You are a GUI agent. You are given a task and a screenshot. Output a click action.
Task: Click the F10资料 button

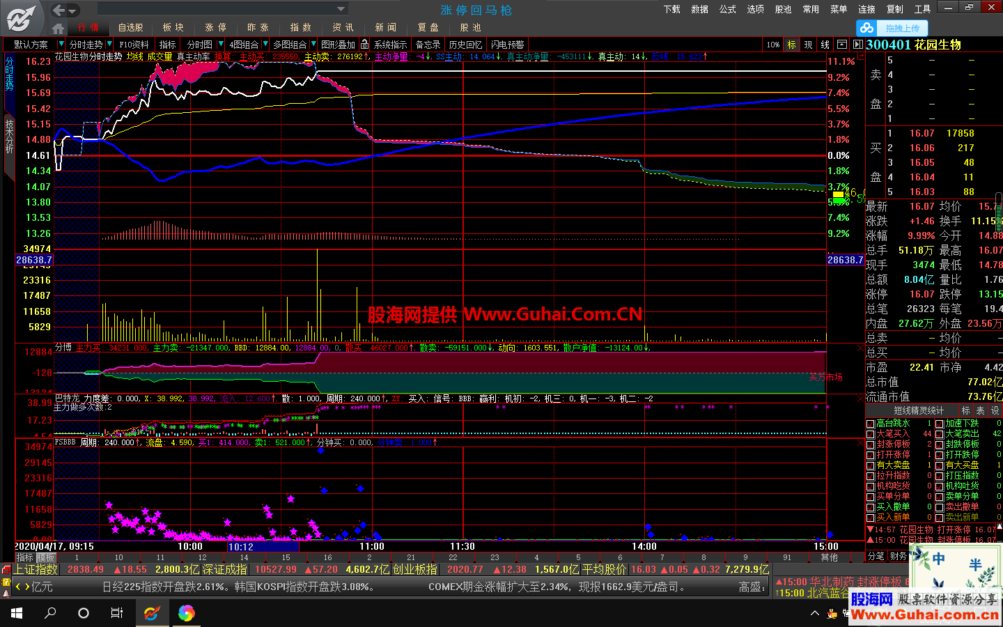tap(134, 44)
